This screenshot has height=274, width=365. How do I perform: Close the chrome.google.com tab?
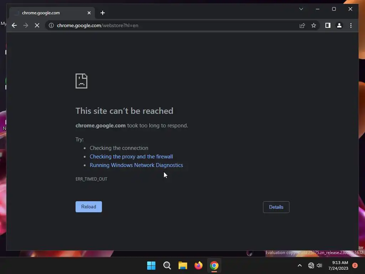point(89,13)
